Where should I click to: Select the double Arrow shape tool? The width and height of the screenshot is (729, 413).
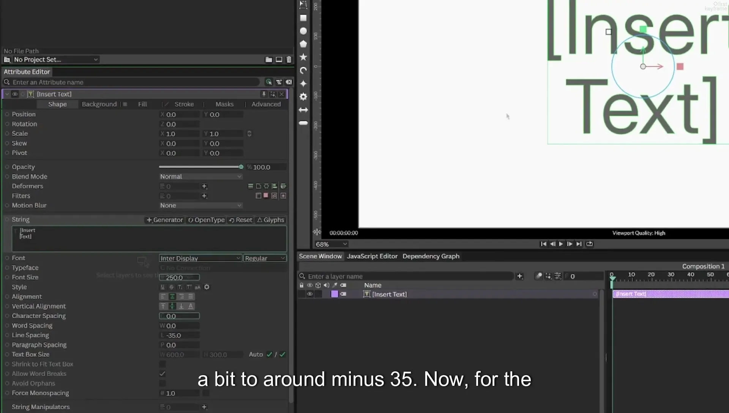(303, 110)
